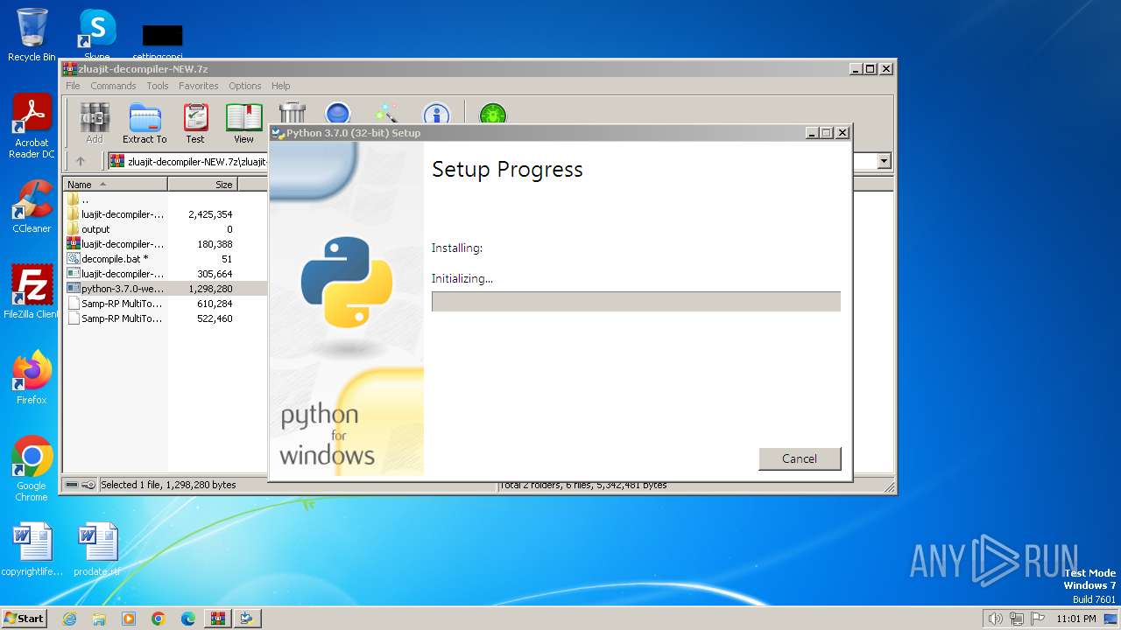Image resolution: width=1121 pixels, height=630 pixels.
Task: Open Recycle Bin desktop icon
Action: pos(32,35)
